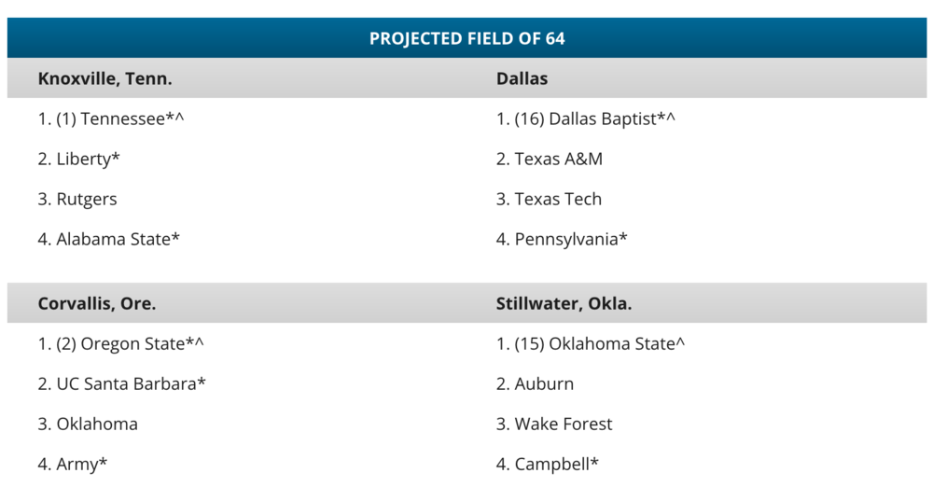Click the Corvallis, Ore. regional heading

(96, 303)
